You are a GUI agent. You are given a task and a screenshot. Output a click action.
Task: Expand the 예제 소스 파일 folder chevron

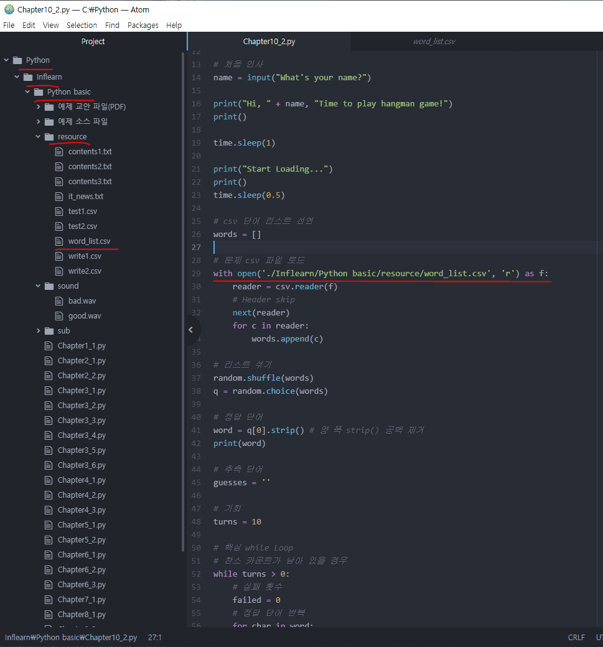39,121
